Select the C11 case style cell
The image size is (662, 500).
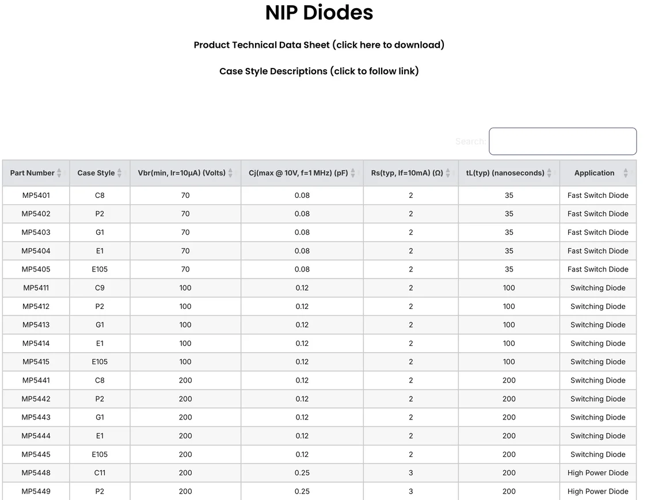click(100, 473)
